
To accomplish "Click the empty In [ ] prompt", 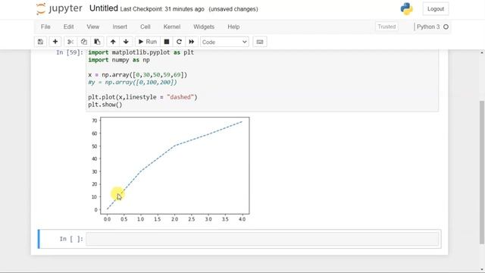I will [71, 239].
